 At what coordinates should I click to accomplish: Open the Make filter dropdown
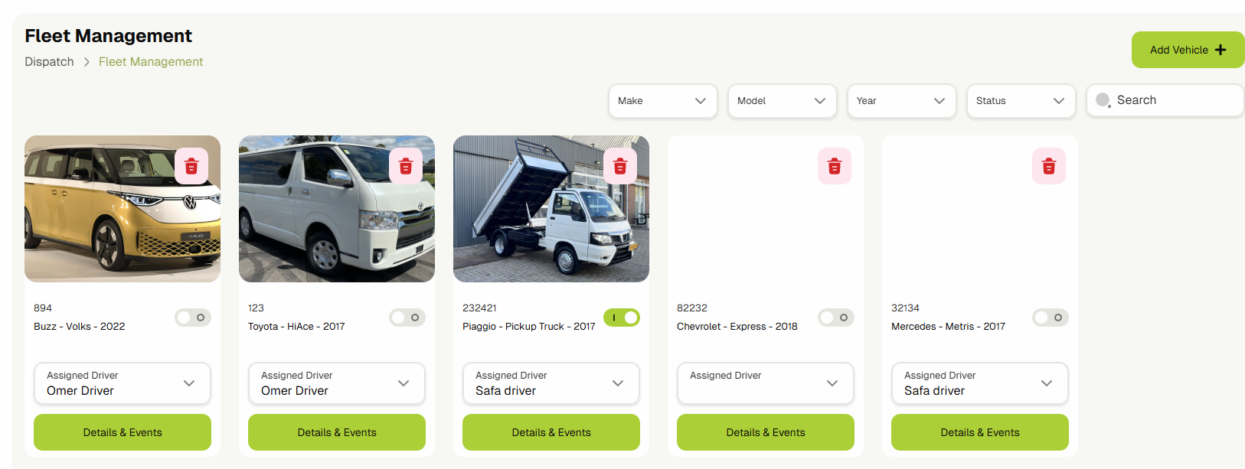tap(662, 101)
